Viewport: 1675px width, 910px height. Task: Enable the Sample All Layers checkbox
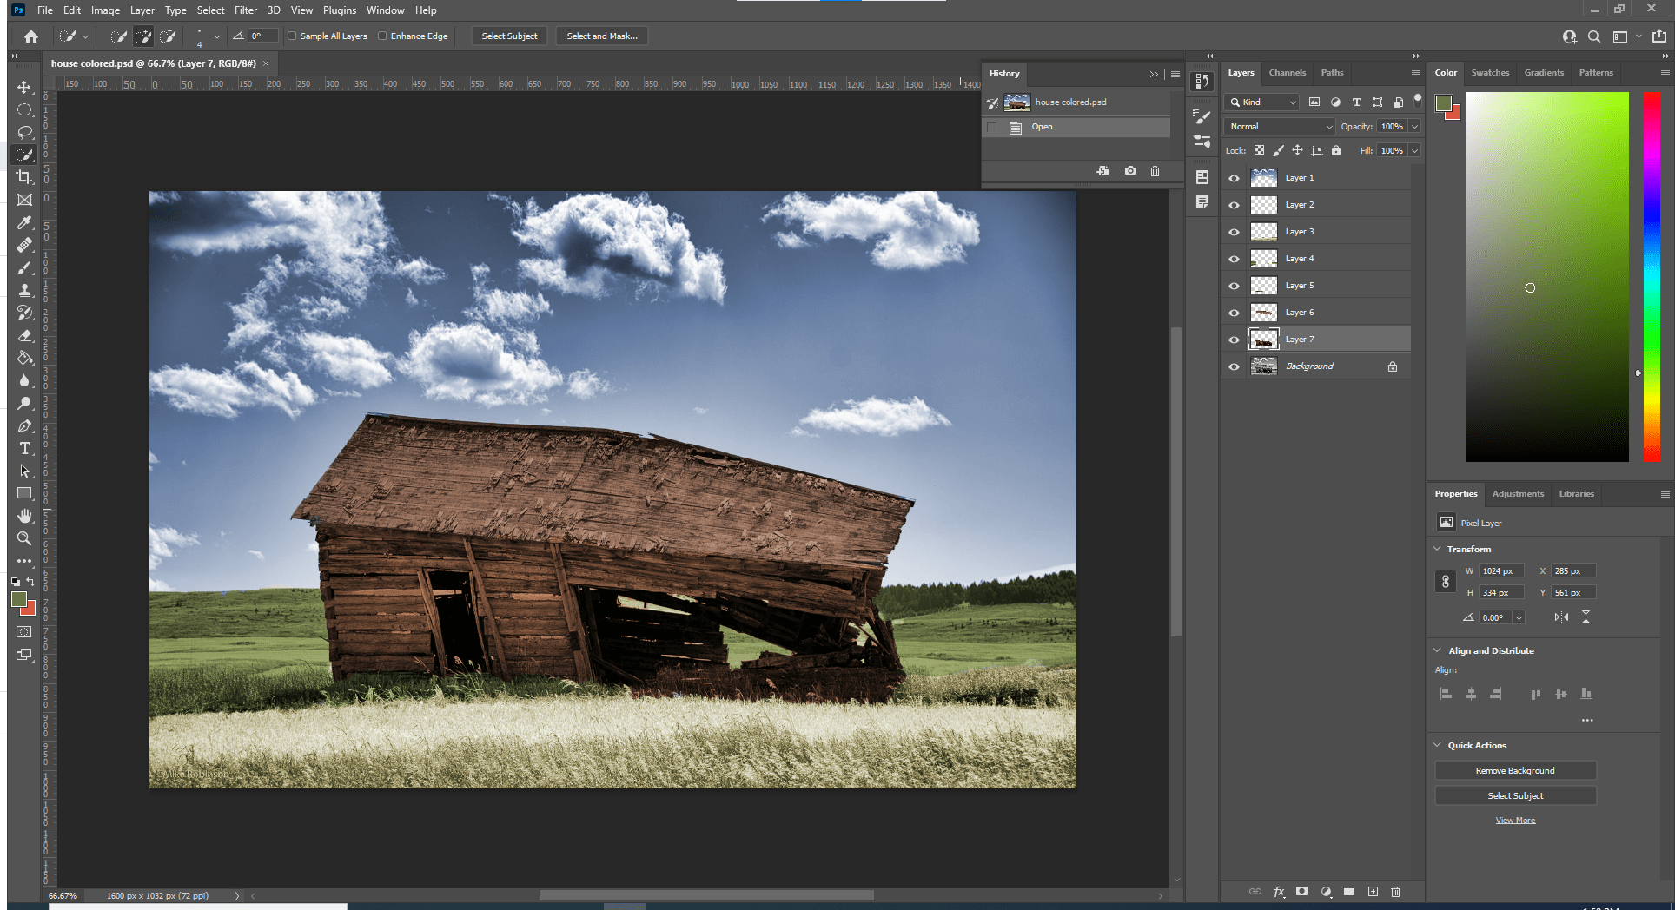293,36
